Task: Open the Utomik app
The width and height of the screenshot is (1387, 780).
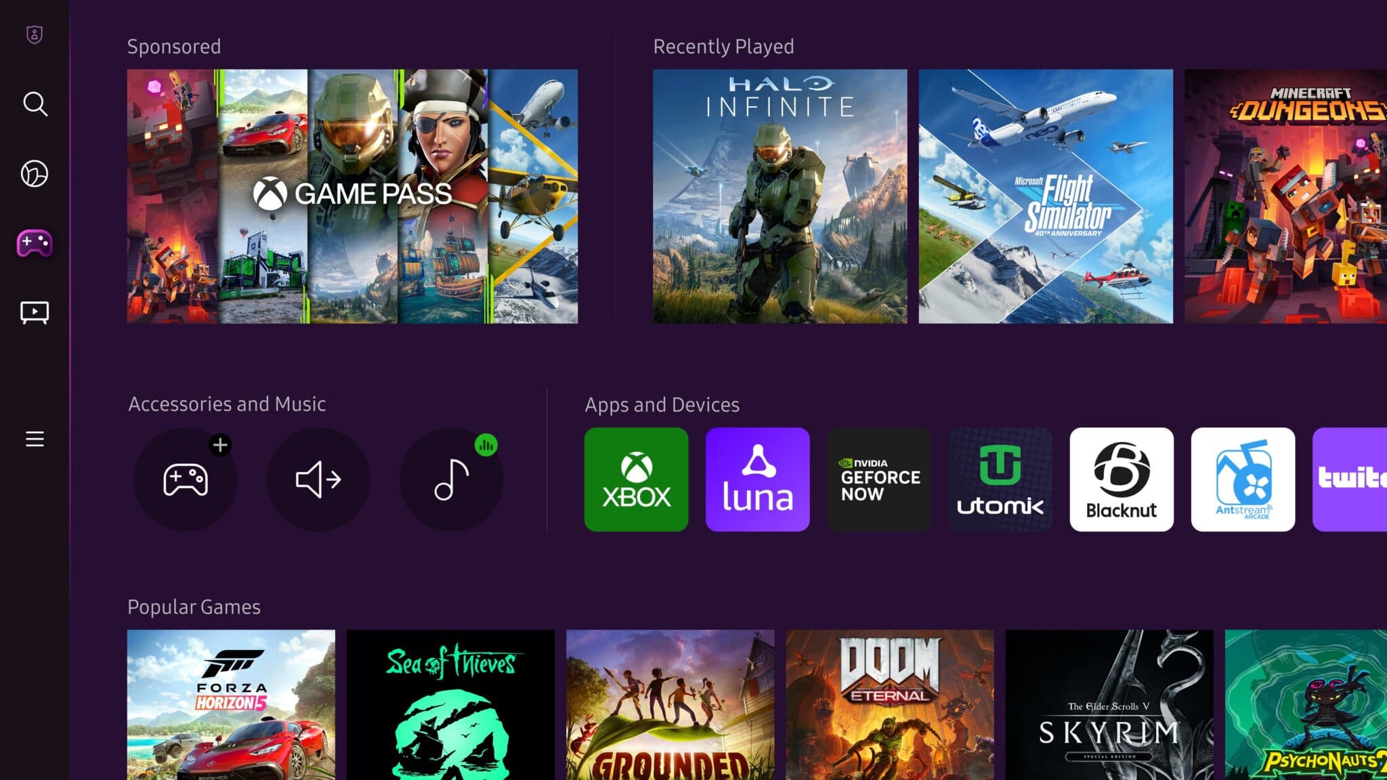Action: pos(1000,479)
